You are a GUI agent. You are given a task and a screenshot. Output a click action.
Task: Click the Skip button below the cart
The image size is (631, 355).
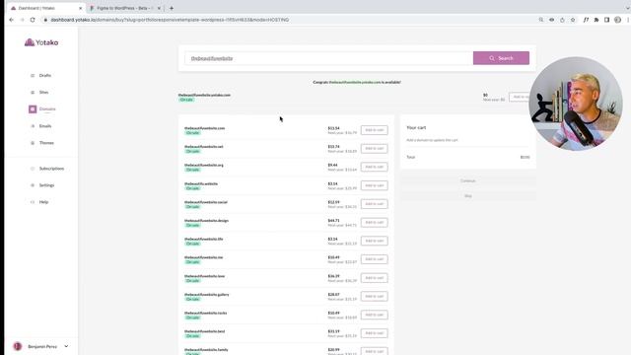(468, 196)
